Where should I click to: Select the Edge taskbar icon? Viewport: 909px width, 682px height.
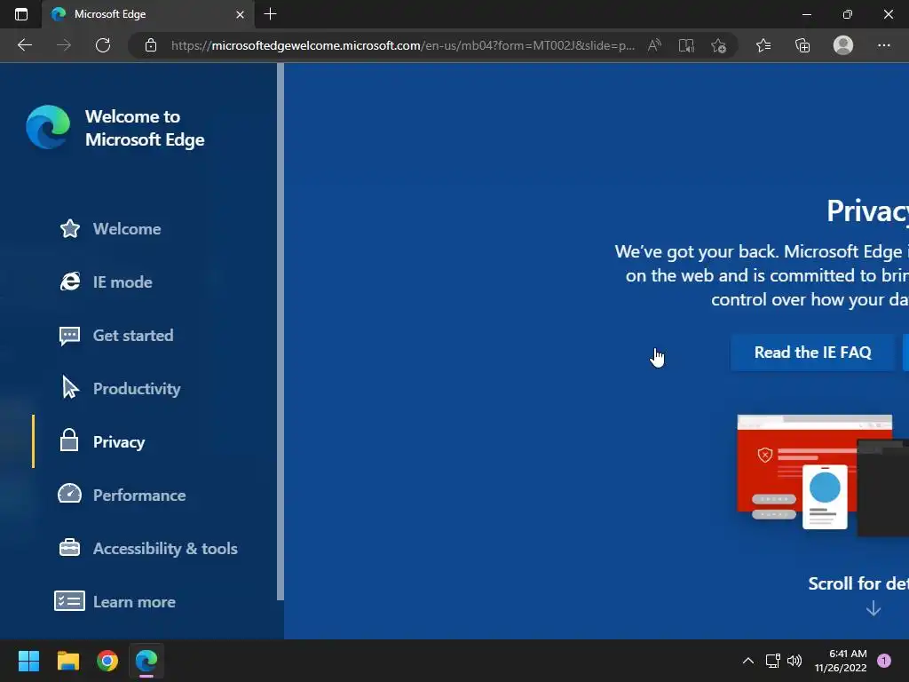pyautogui.click(x=146, y=661)
